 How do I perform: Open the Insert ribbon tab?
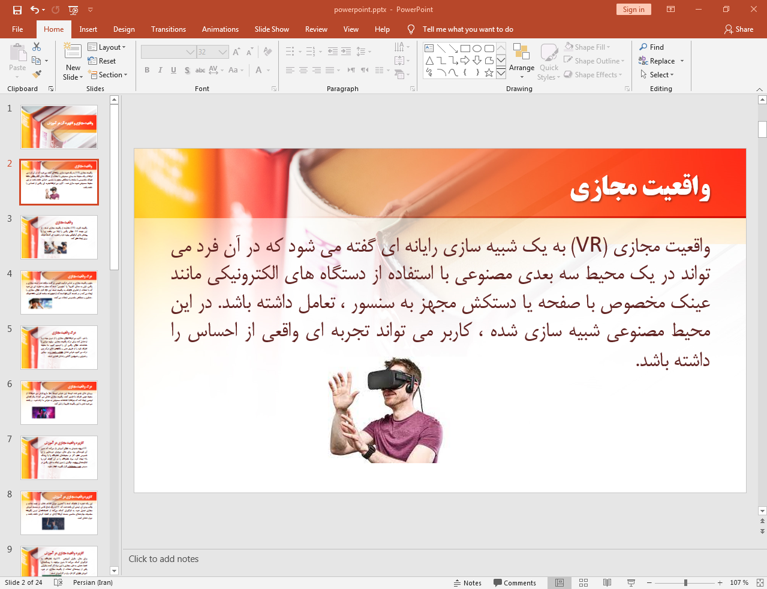point(88,29)
